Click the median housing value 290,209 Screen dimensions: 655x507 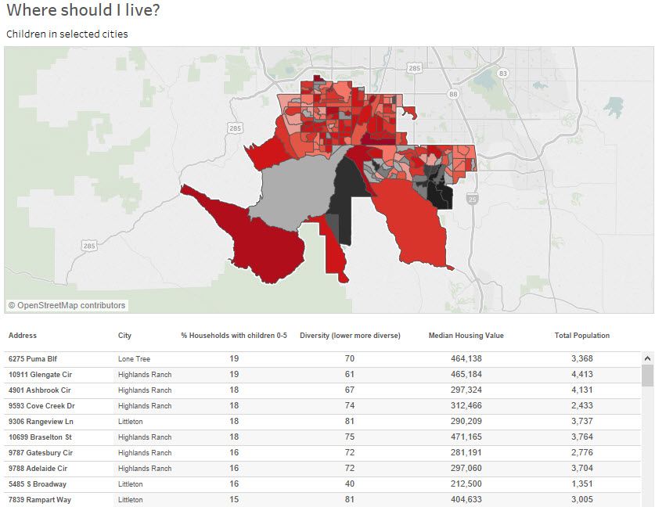(x=466, y=421)
